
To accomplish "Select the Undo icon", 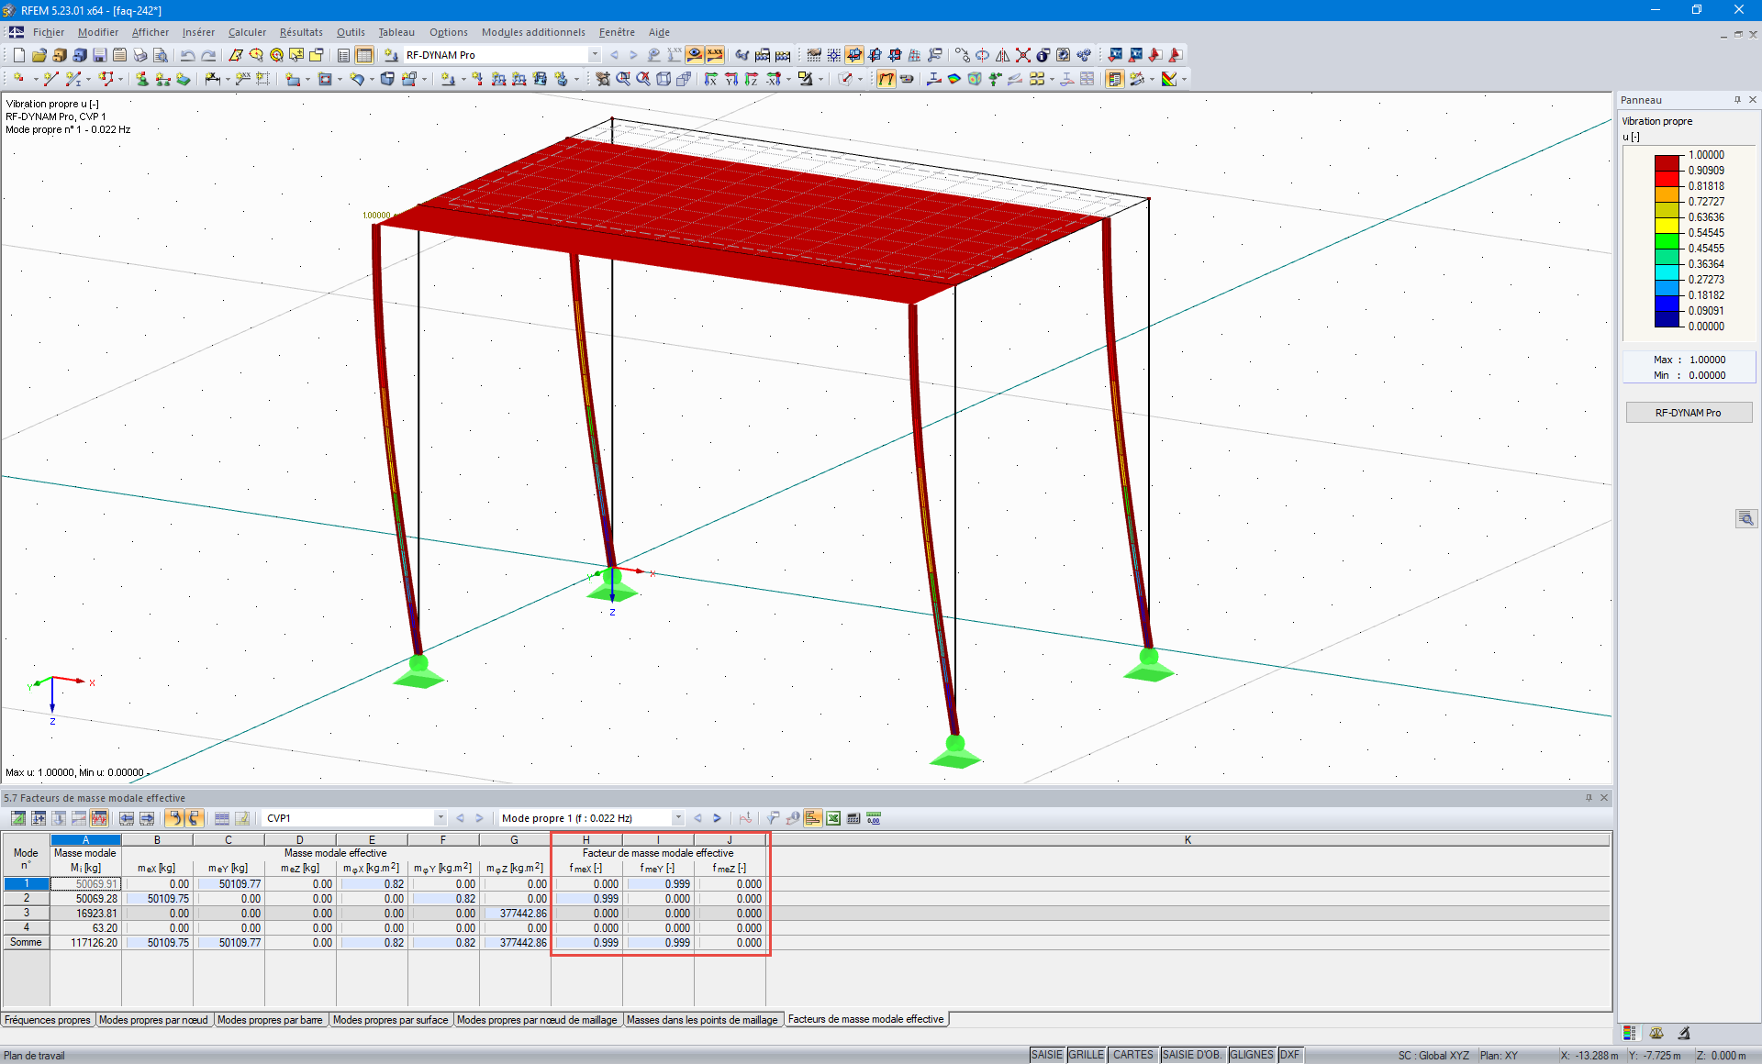I will point(188,55).
